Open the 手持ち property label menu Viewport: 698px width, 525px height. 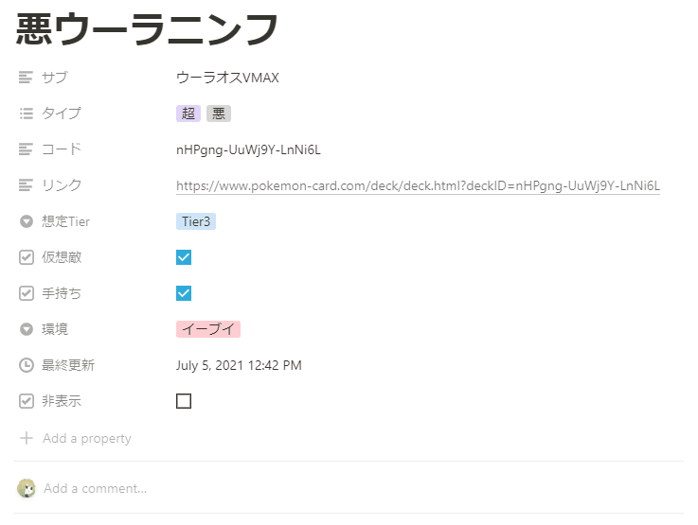(62, 293)
